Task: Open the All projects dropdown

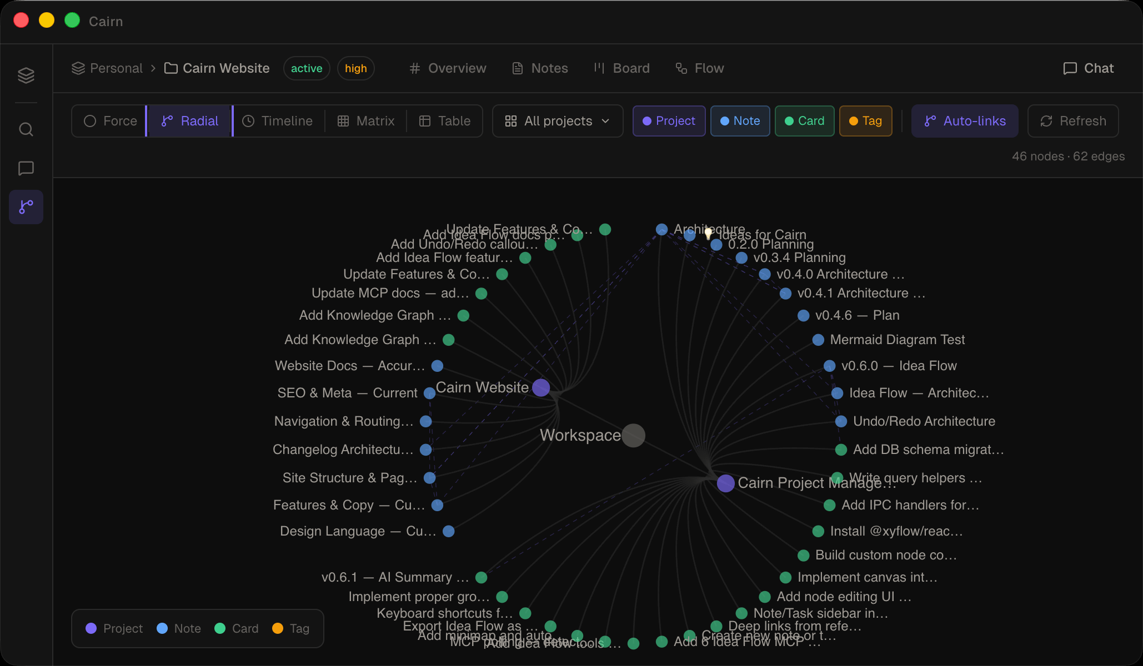Action: pyautogui.click(x=558, y=121)
